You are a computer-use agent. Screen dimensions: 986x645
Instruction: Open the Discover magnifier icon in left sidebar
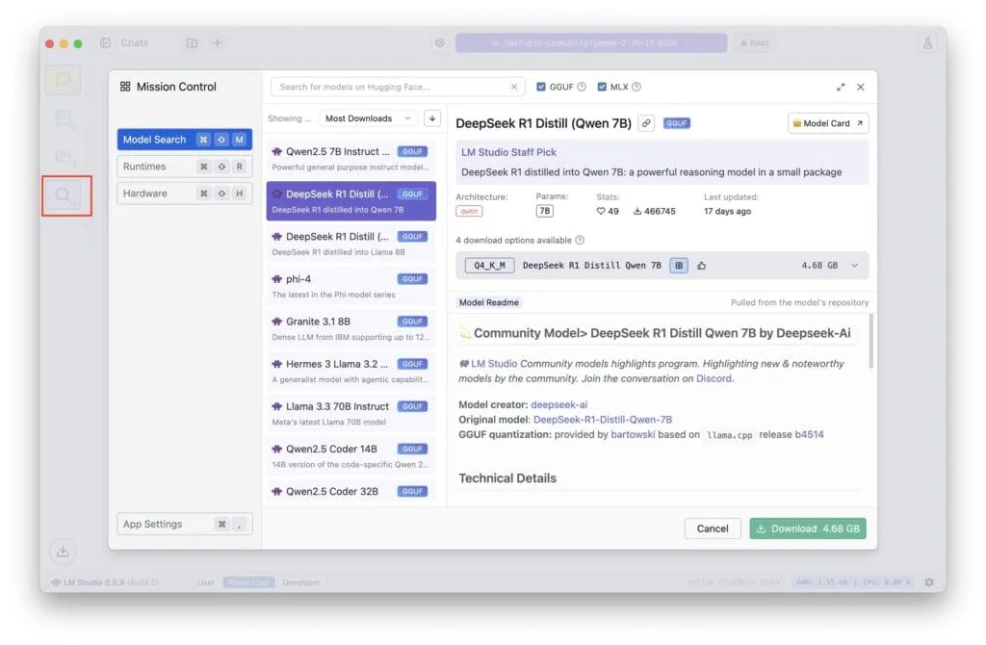pyautogui.click(x=63, y=195)
